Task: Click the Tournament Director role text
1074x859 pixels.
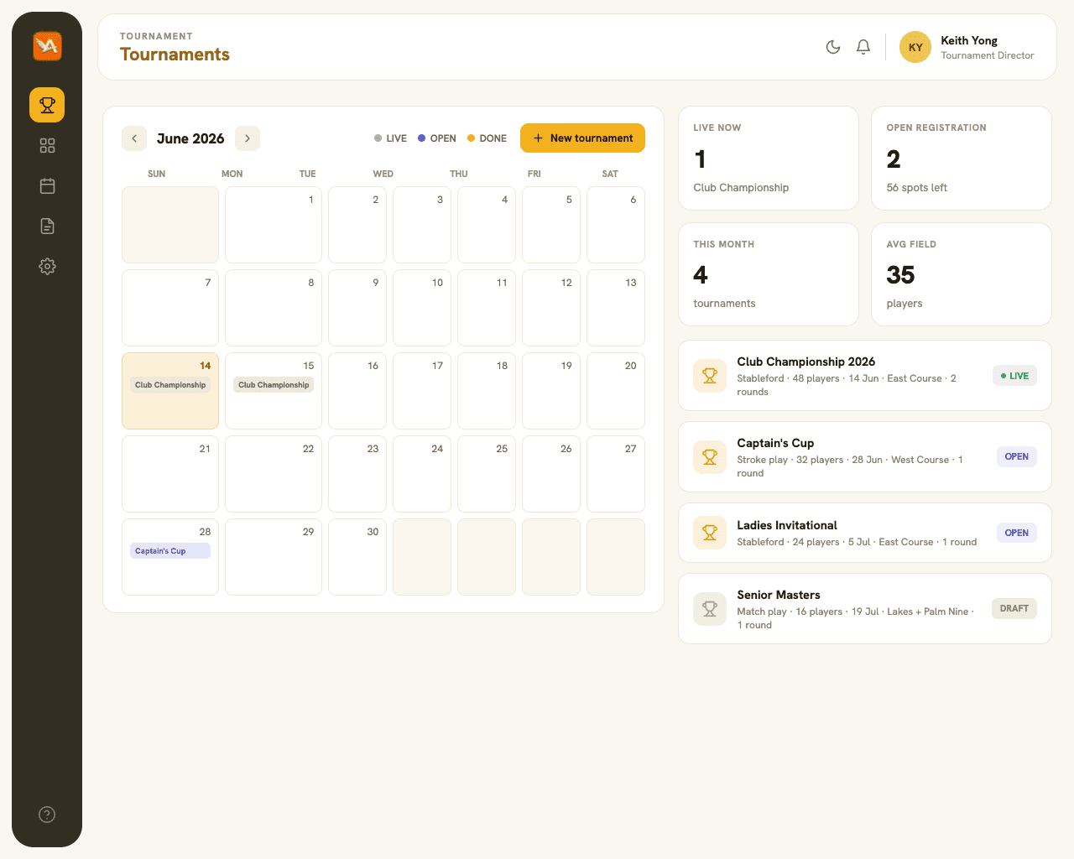Action: (988, 55)
